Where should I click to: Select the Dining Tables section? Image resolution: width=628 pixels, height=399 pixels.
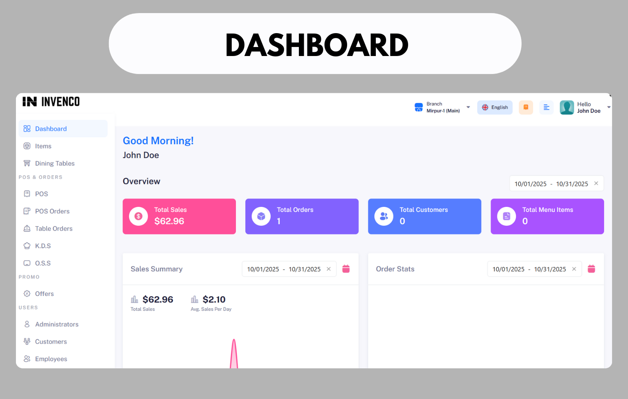[x=54, y=163]
